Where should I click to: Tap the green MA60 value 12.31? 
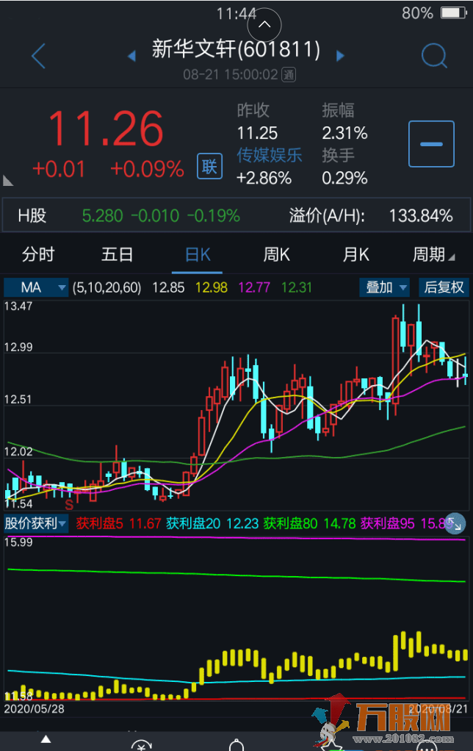tap(296, 287)
